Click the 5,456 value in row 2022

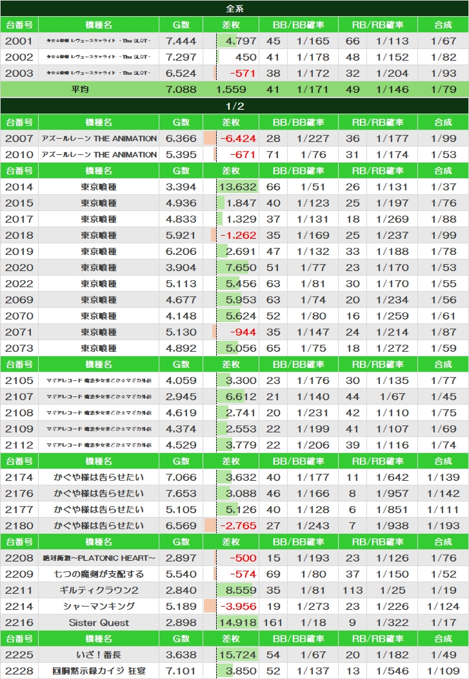click(x=241, y=283)
